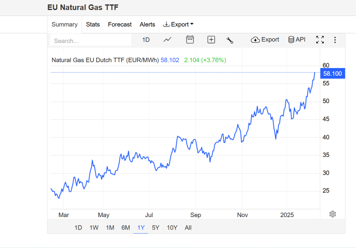This screenshot has width=356, height=248.
Task: Click the cloud Export button in toolbar
Action: point(265,40)
